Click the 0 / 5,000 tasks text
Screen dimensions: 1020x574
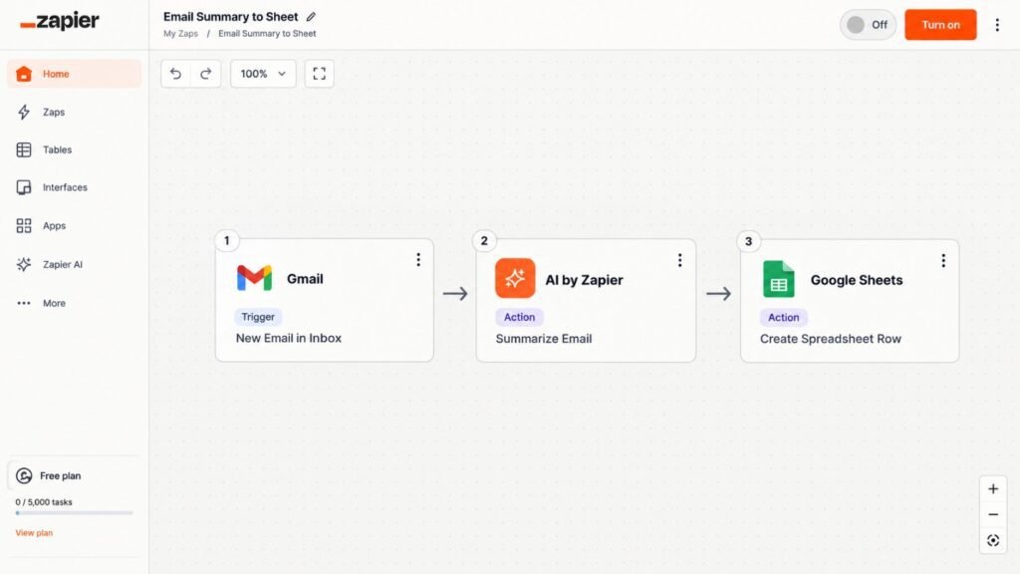[44, 502]
